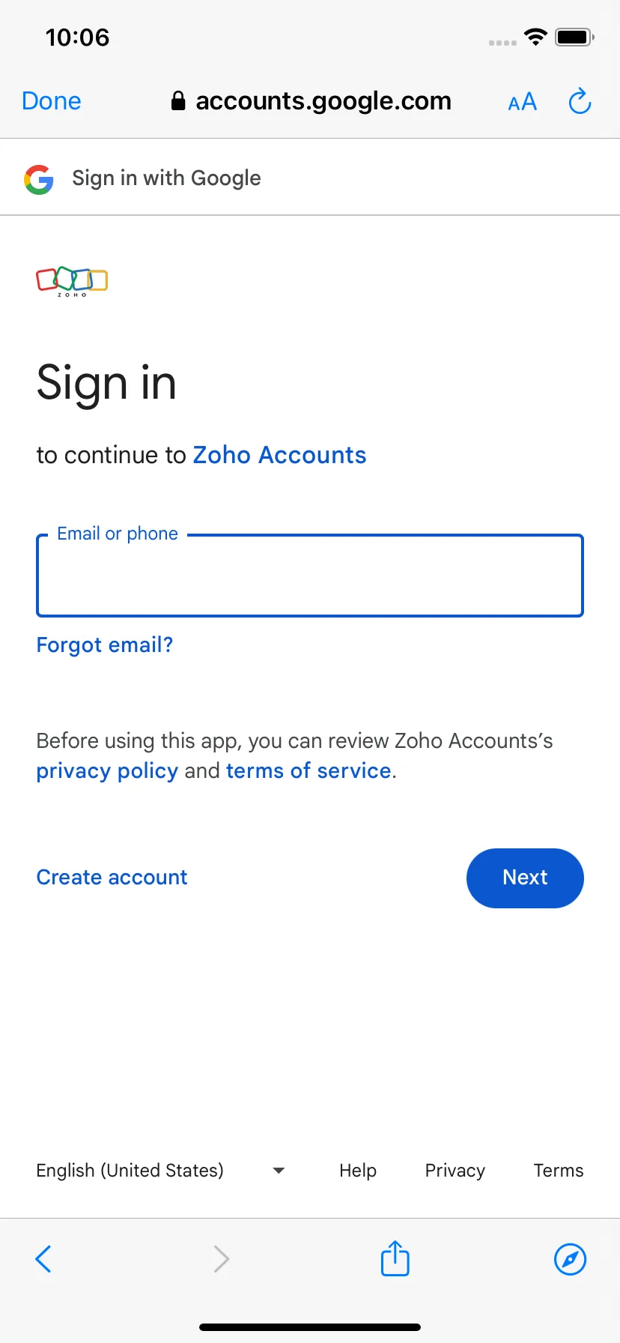Open the privacy policy link
The height and width of the screenshot is (1343, 620).
[x=107, y=771]
